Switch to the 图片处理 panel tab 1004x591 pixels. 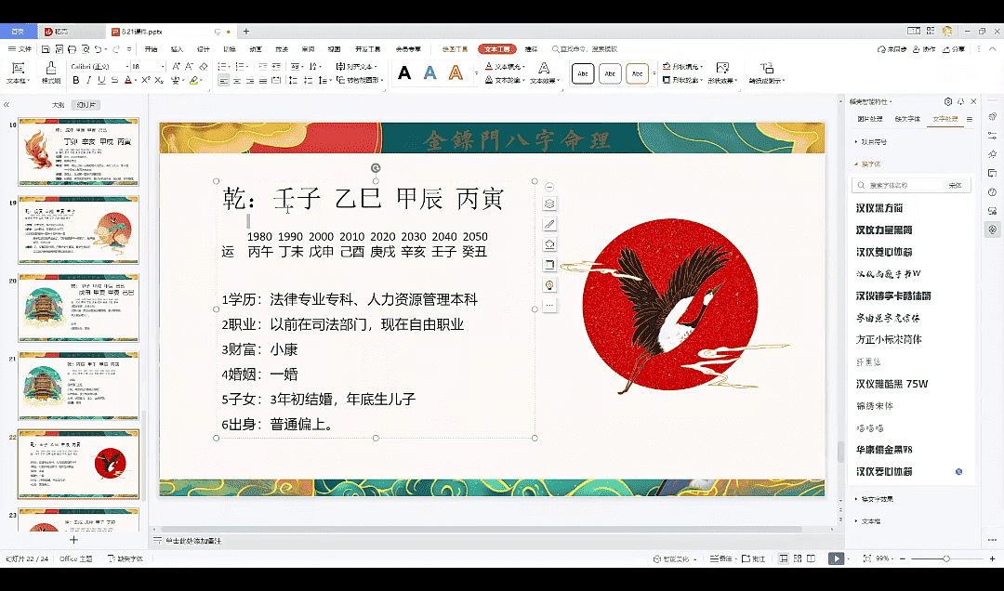click(869, 119)
